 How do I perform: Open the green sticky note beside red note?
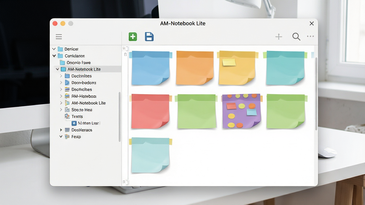click(x=196, y=111)
